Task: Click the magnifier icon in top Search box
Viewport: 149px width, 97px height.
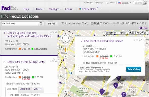Action: pos(145,3)
